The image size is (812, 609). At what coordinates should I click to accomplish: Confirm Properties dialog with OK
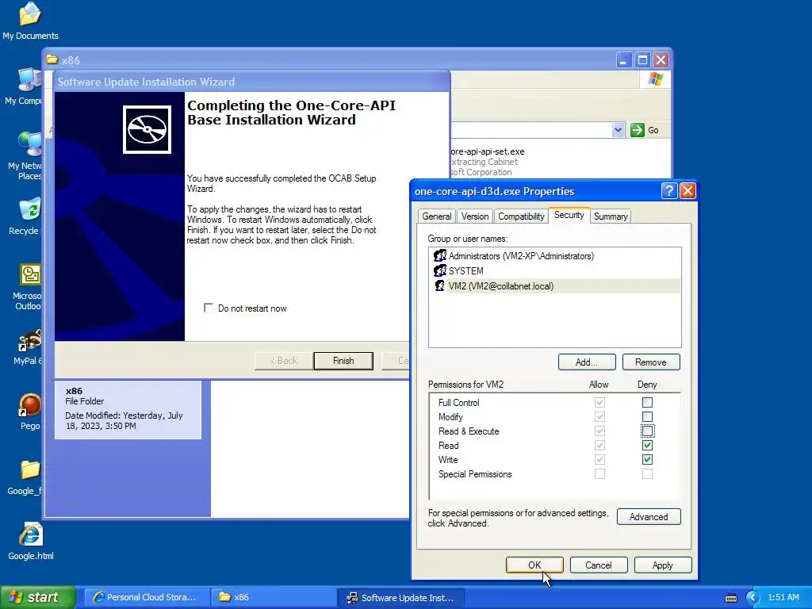534,565
